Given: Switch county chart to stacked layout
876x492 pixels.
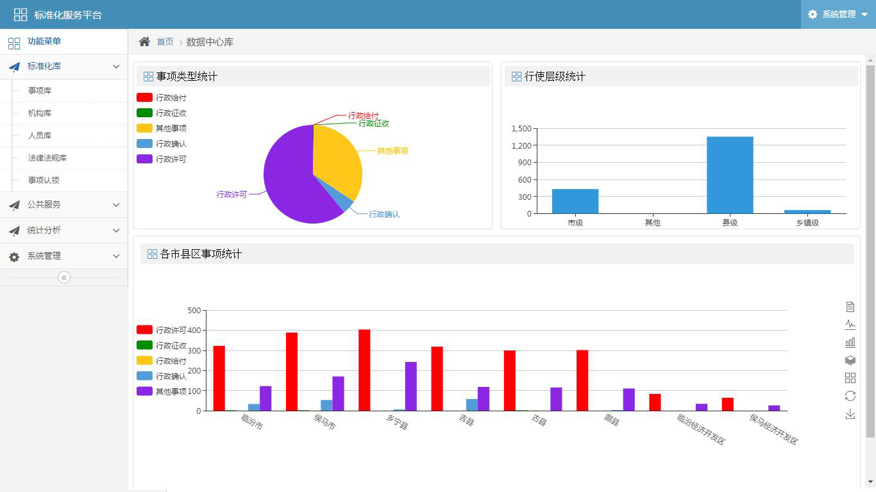Looking at the screenshot, I should pyautogui.click(x=850, y=361).
